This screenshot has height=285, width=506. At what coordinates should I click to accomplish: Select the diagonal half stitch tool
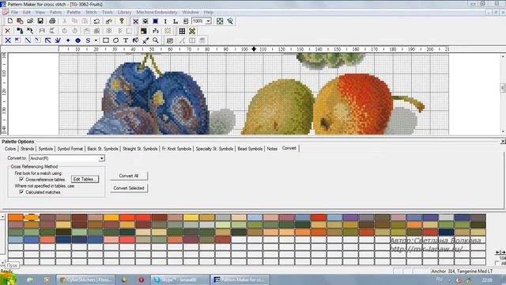click(x=28, y=40)
